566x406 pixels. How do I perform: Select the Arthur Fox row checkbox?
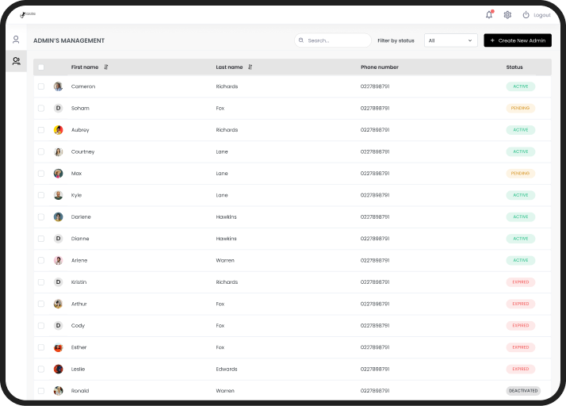point(41,304)
